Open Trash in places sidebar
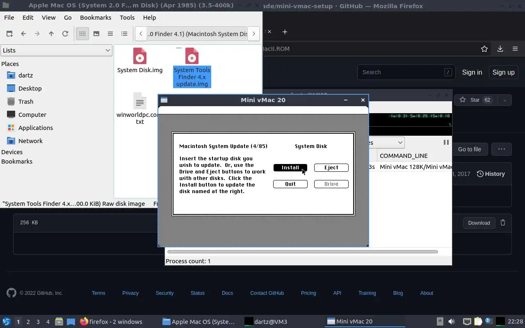The width and height of the screenshot is (525, 328). coord(25,102)
